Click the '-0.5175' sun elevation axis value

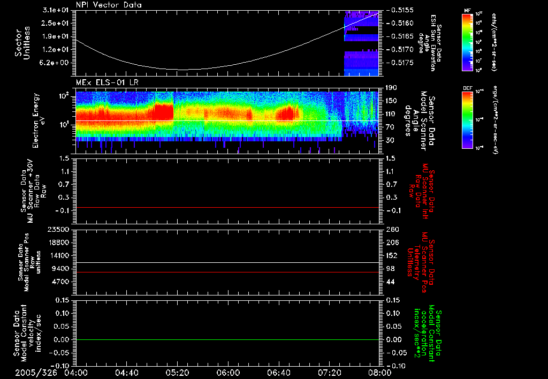coord(400,63)
